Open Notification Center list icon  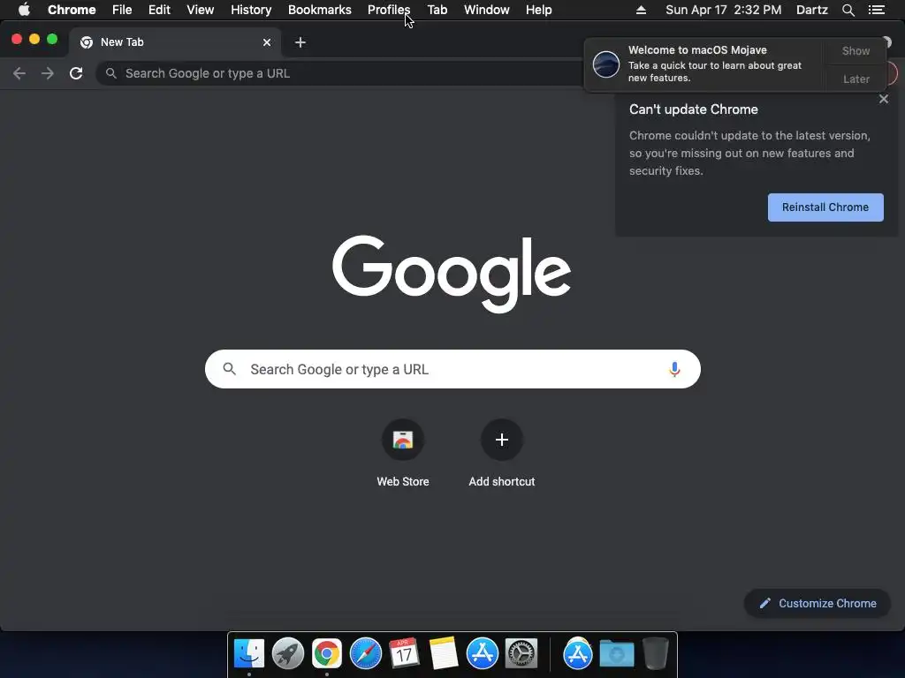tap(876, 10)
